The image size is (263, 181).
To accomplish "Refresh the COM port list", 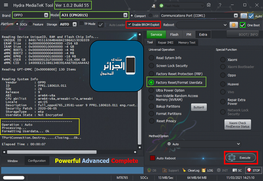I will [244, 16].
